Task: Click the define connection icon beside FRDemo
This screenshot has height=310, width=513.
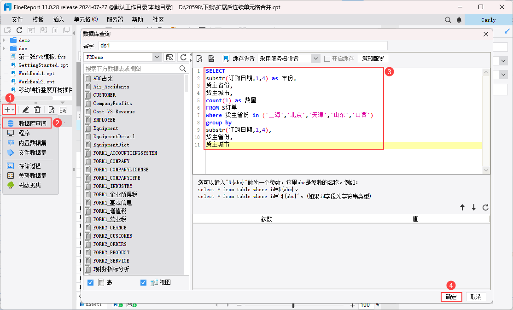Action: (169, 57)
